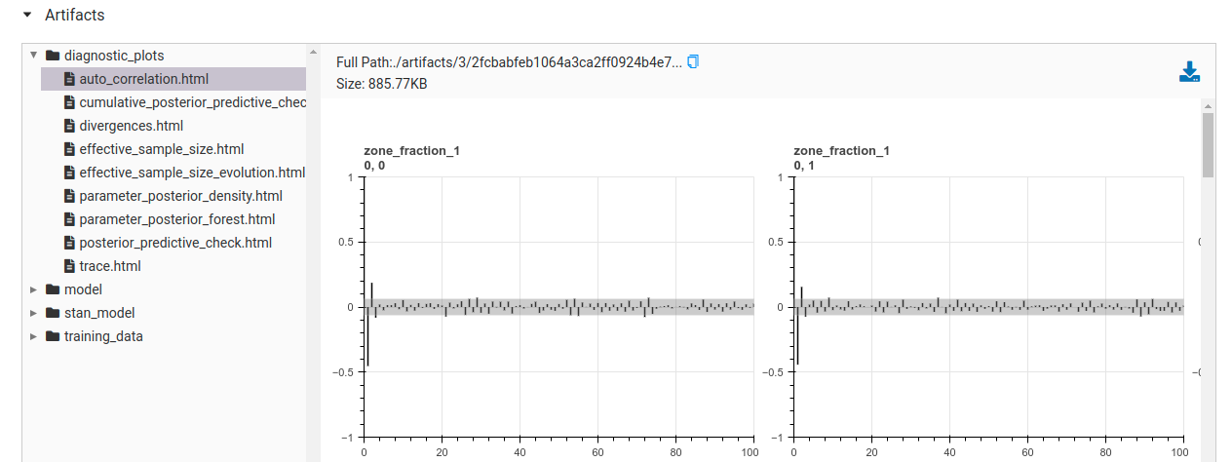Select the training_data folder label

103,336
